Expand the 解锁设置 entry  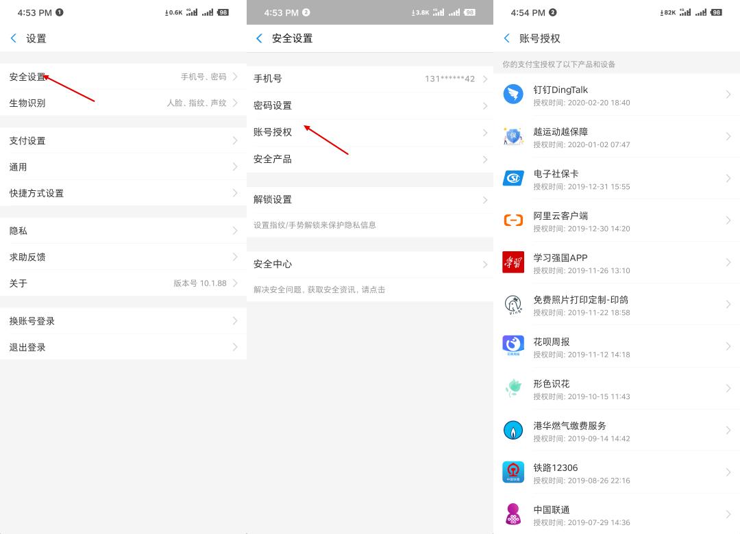click(x=486, y=199)
